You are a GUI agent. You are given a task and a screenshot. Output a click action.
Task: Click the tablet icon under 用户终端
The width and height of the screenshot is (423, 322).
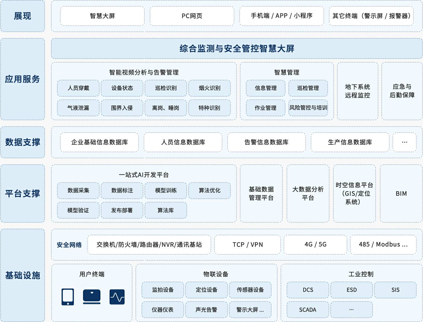[x=68, y=297]
